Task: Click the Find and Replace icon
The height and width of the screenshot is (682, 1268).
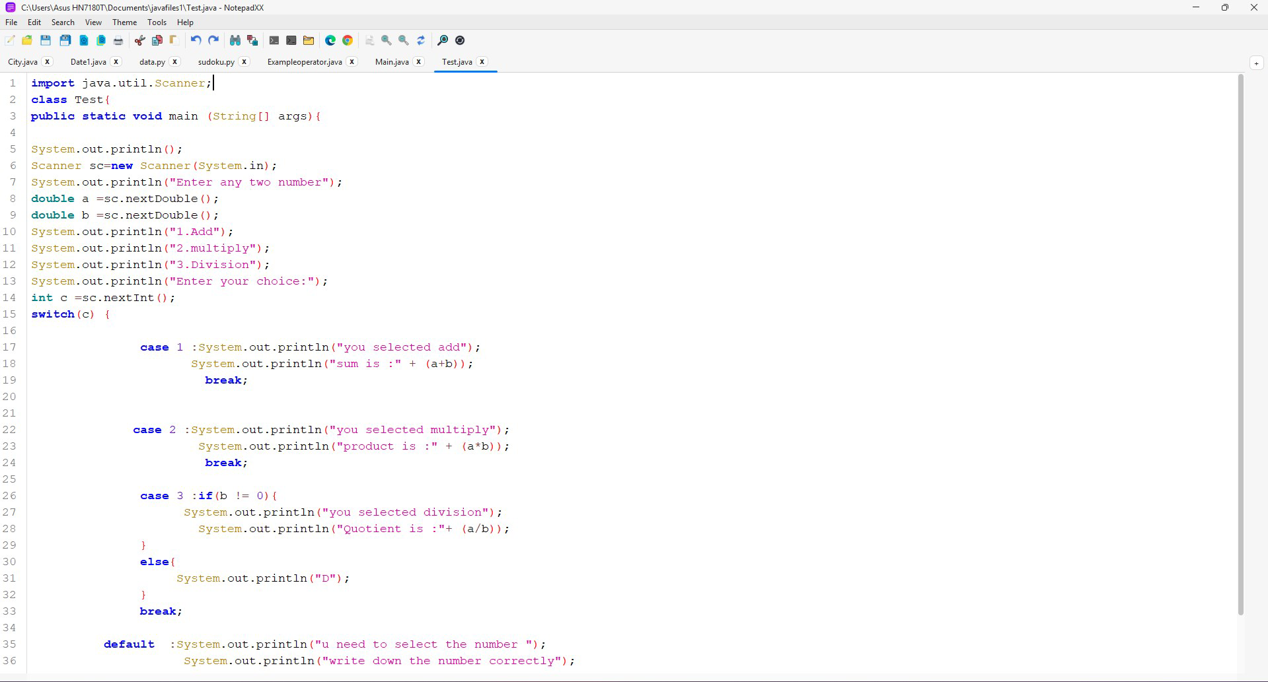Action: tap(252, 40)
